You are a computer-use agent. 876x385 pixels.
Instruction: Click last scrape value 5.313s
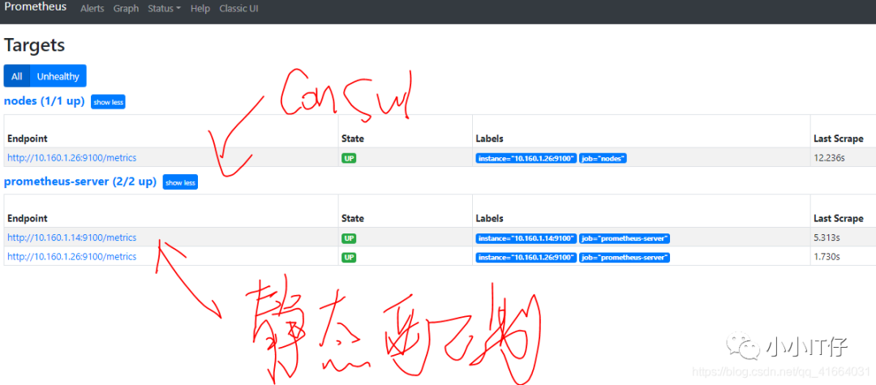pos(827,237)
